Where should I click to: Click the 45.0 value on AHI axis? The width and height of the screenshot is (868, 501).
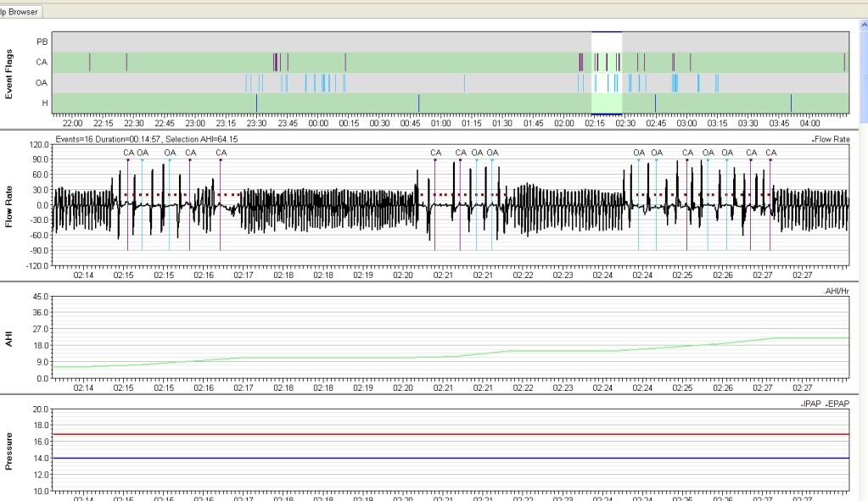(x=41, y=297)
